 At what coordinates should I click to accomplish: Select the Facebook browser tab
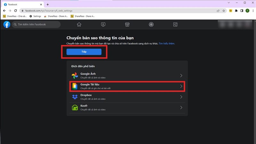[x=23, y=4]
